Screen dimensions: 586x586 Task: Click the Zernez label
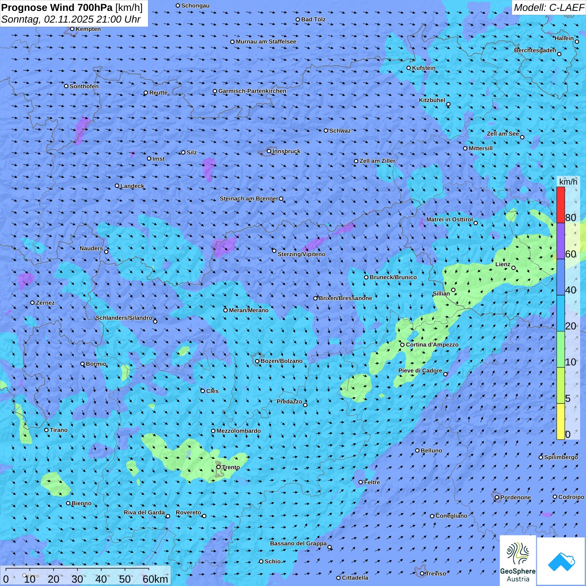(x=45, y=303)
